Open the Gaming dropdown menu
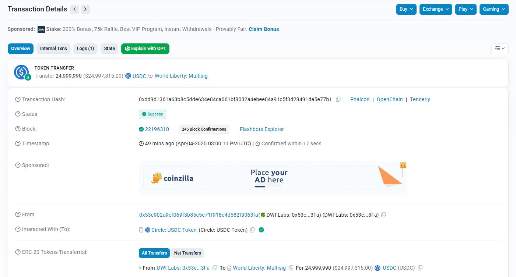This screenshot has height=277, width=516. point(494,9)
